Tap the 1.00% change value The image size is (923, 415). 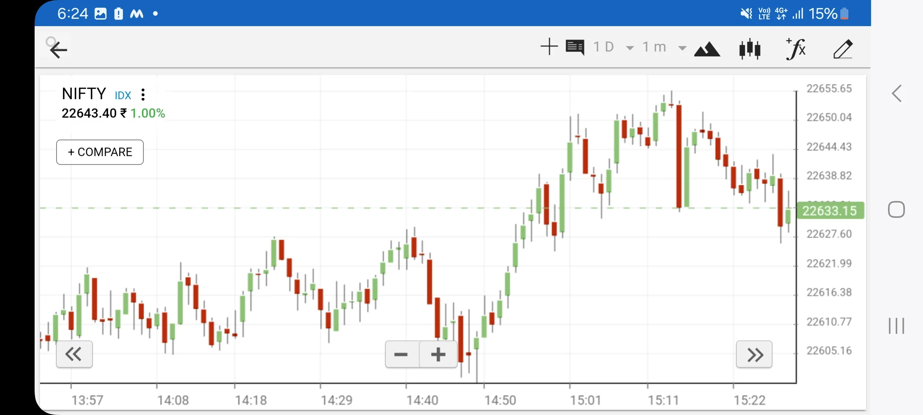(x=148, y=113)
